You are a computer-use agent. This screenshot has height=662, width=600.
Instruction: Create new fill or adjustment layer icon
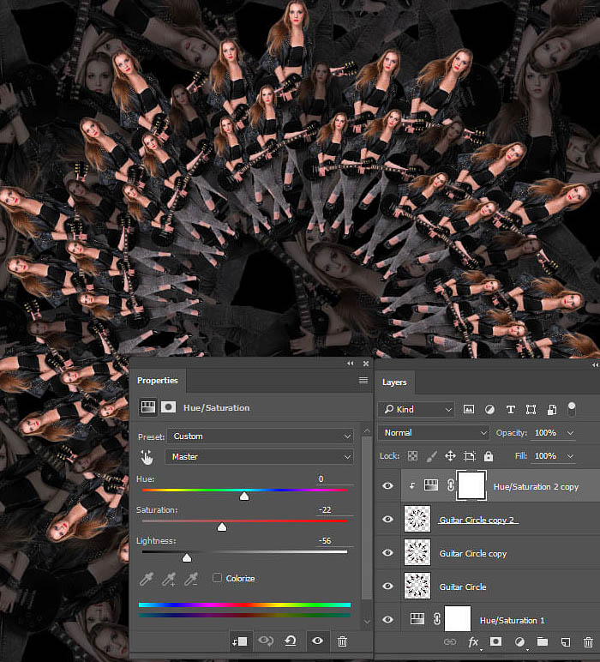(519, 642)
